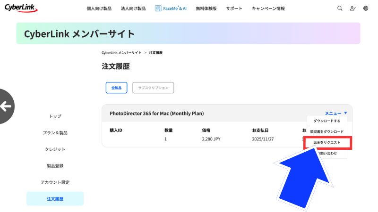Open キャンペーン情報 in the top navigation
This screenshot has height=212, width=378.
tap(268, 8)
